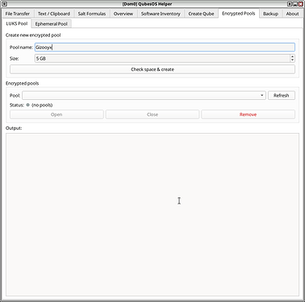The height and width of the screenshot is (302, 305).
Task: Refresh the encrypted pools list
Action: [x=282, y=95]
